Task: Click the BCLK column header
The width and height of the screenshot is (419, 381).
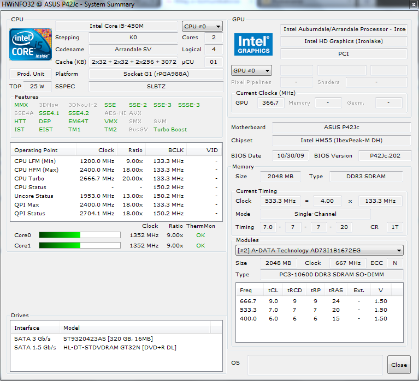Action: coord(166,150)
